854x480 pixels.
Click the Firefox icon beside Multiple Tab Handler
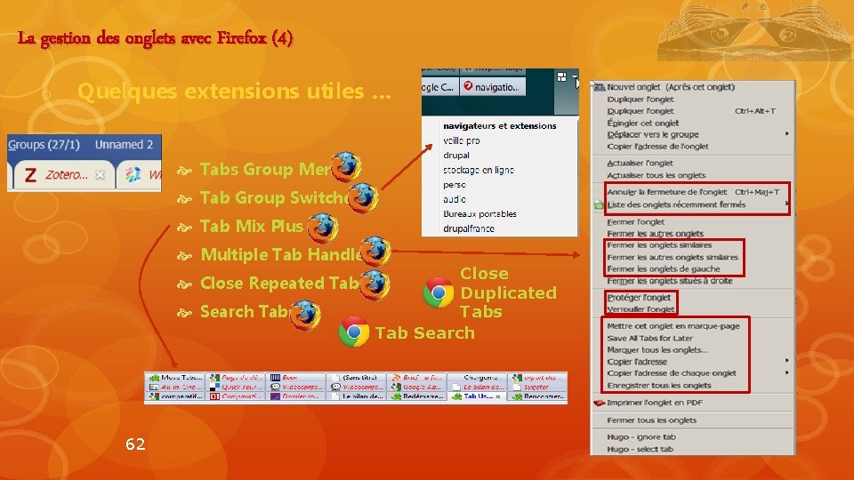click(375, 251)
